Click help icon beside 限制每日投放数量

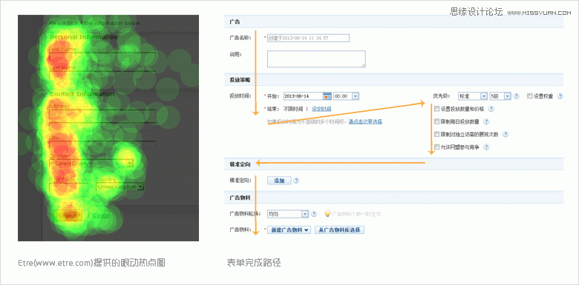pos(486,121)
